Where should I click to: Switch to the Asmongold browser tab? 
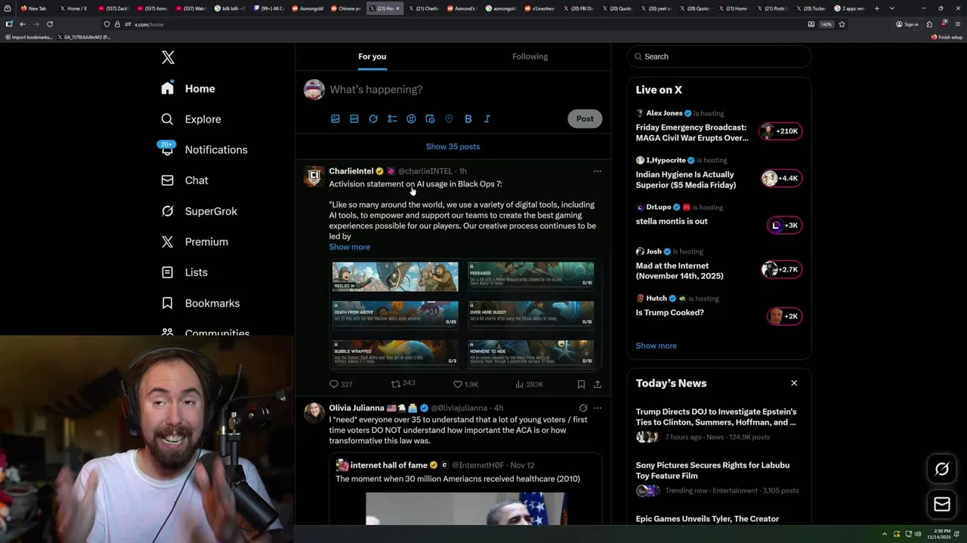point(309,8)
